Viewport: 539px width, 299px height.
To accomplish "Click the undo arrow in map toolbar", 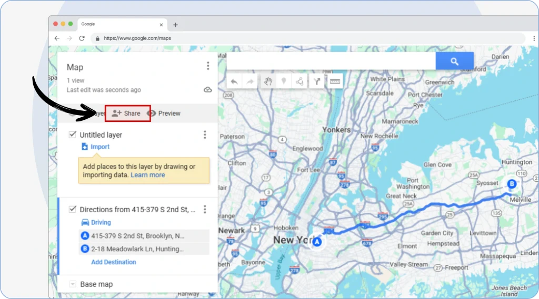I will click(234, 81).
